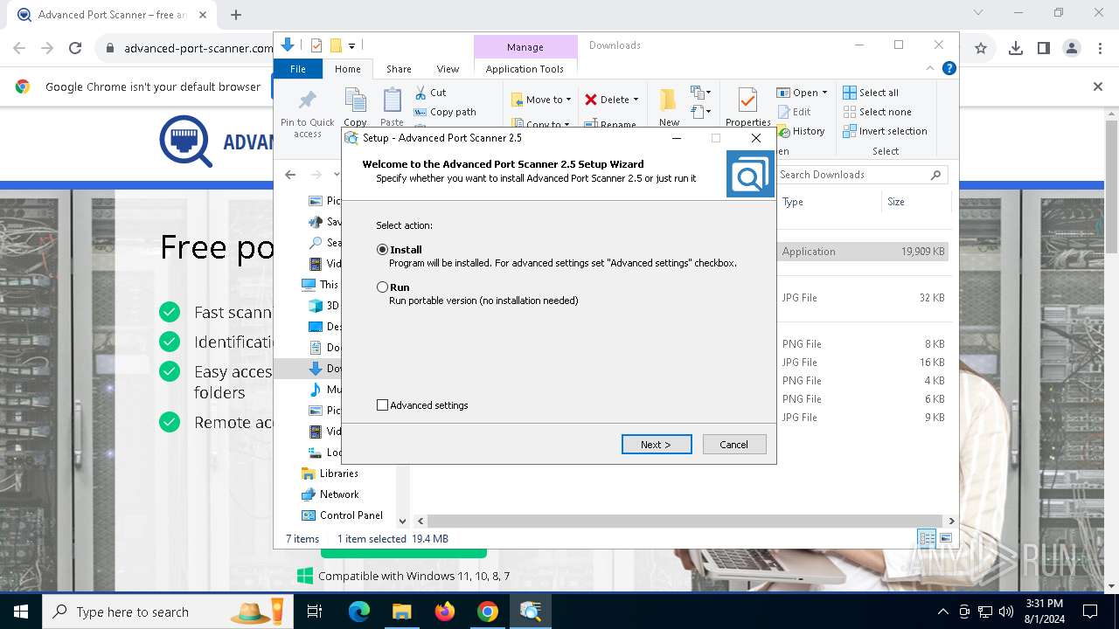Click Invert selection in the ribbon
1119x629 pixels.
pos(885,131)
